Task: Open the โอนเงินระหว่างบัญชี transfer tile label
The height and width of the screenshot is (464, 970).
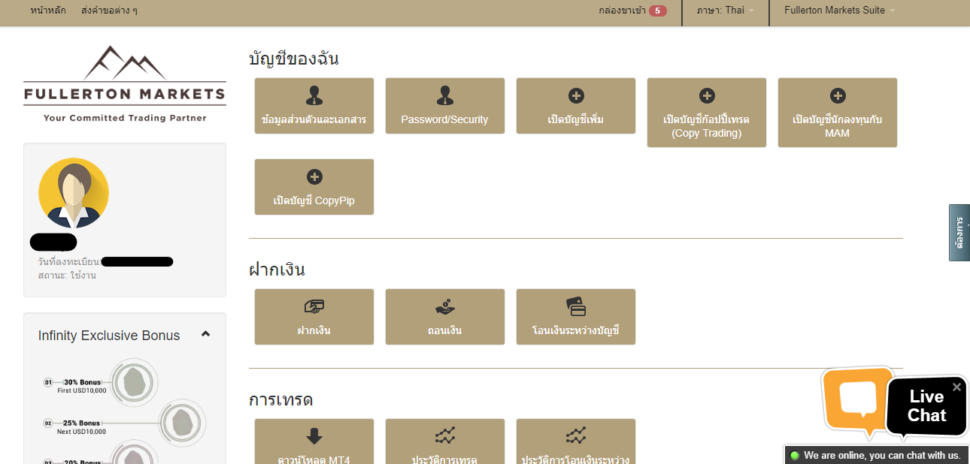Action: [x=576, y=330]
